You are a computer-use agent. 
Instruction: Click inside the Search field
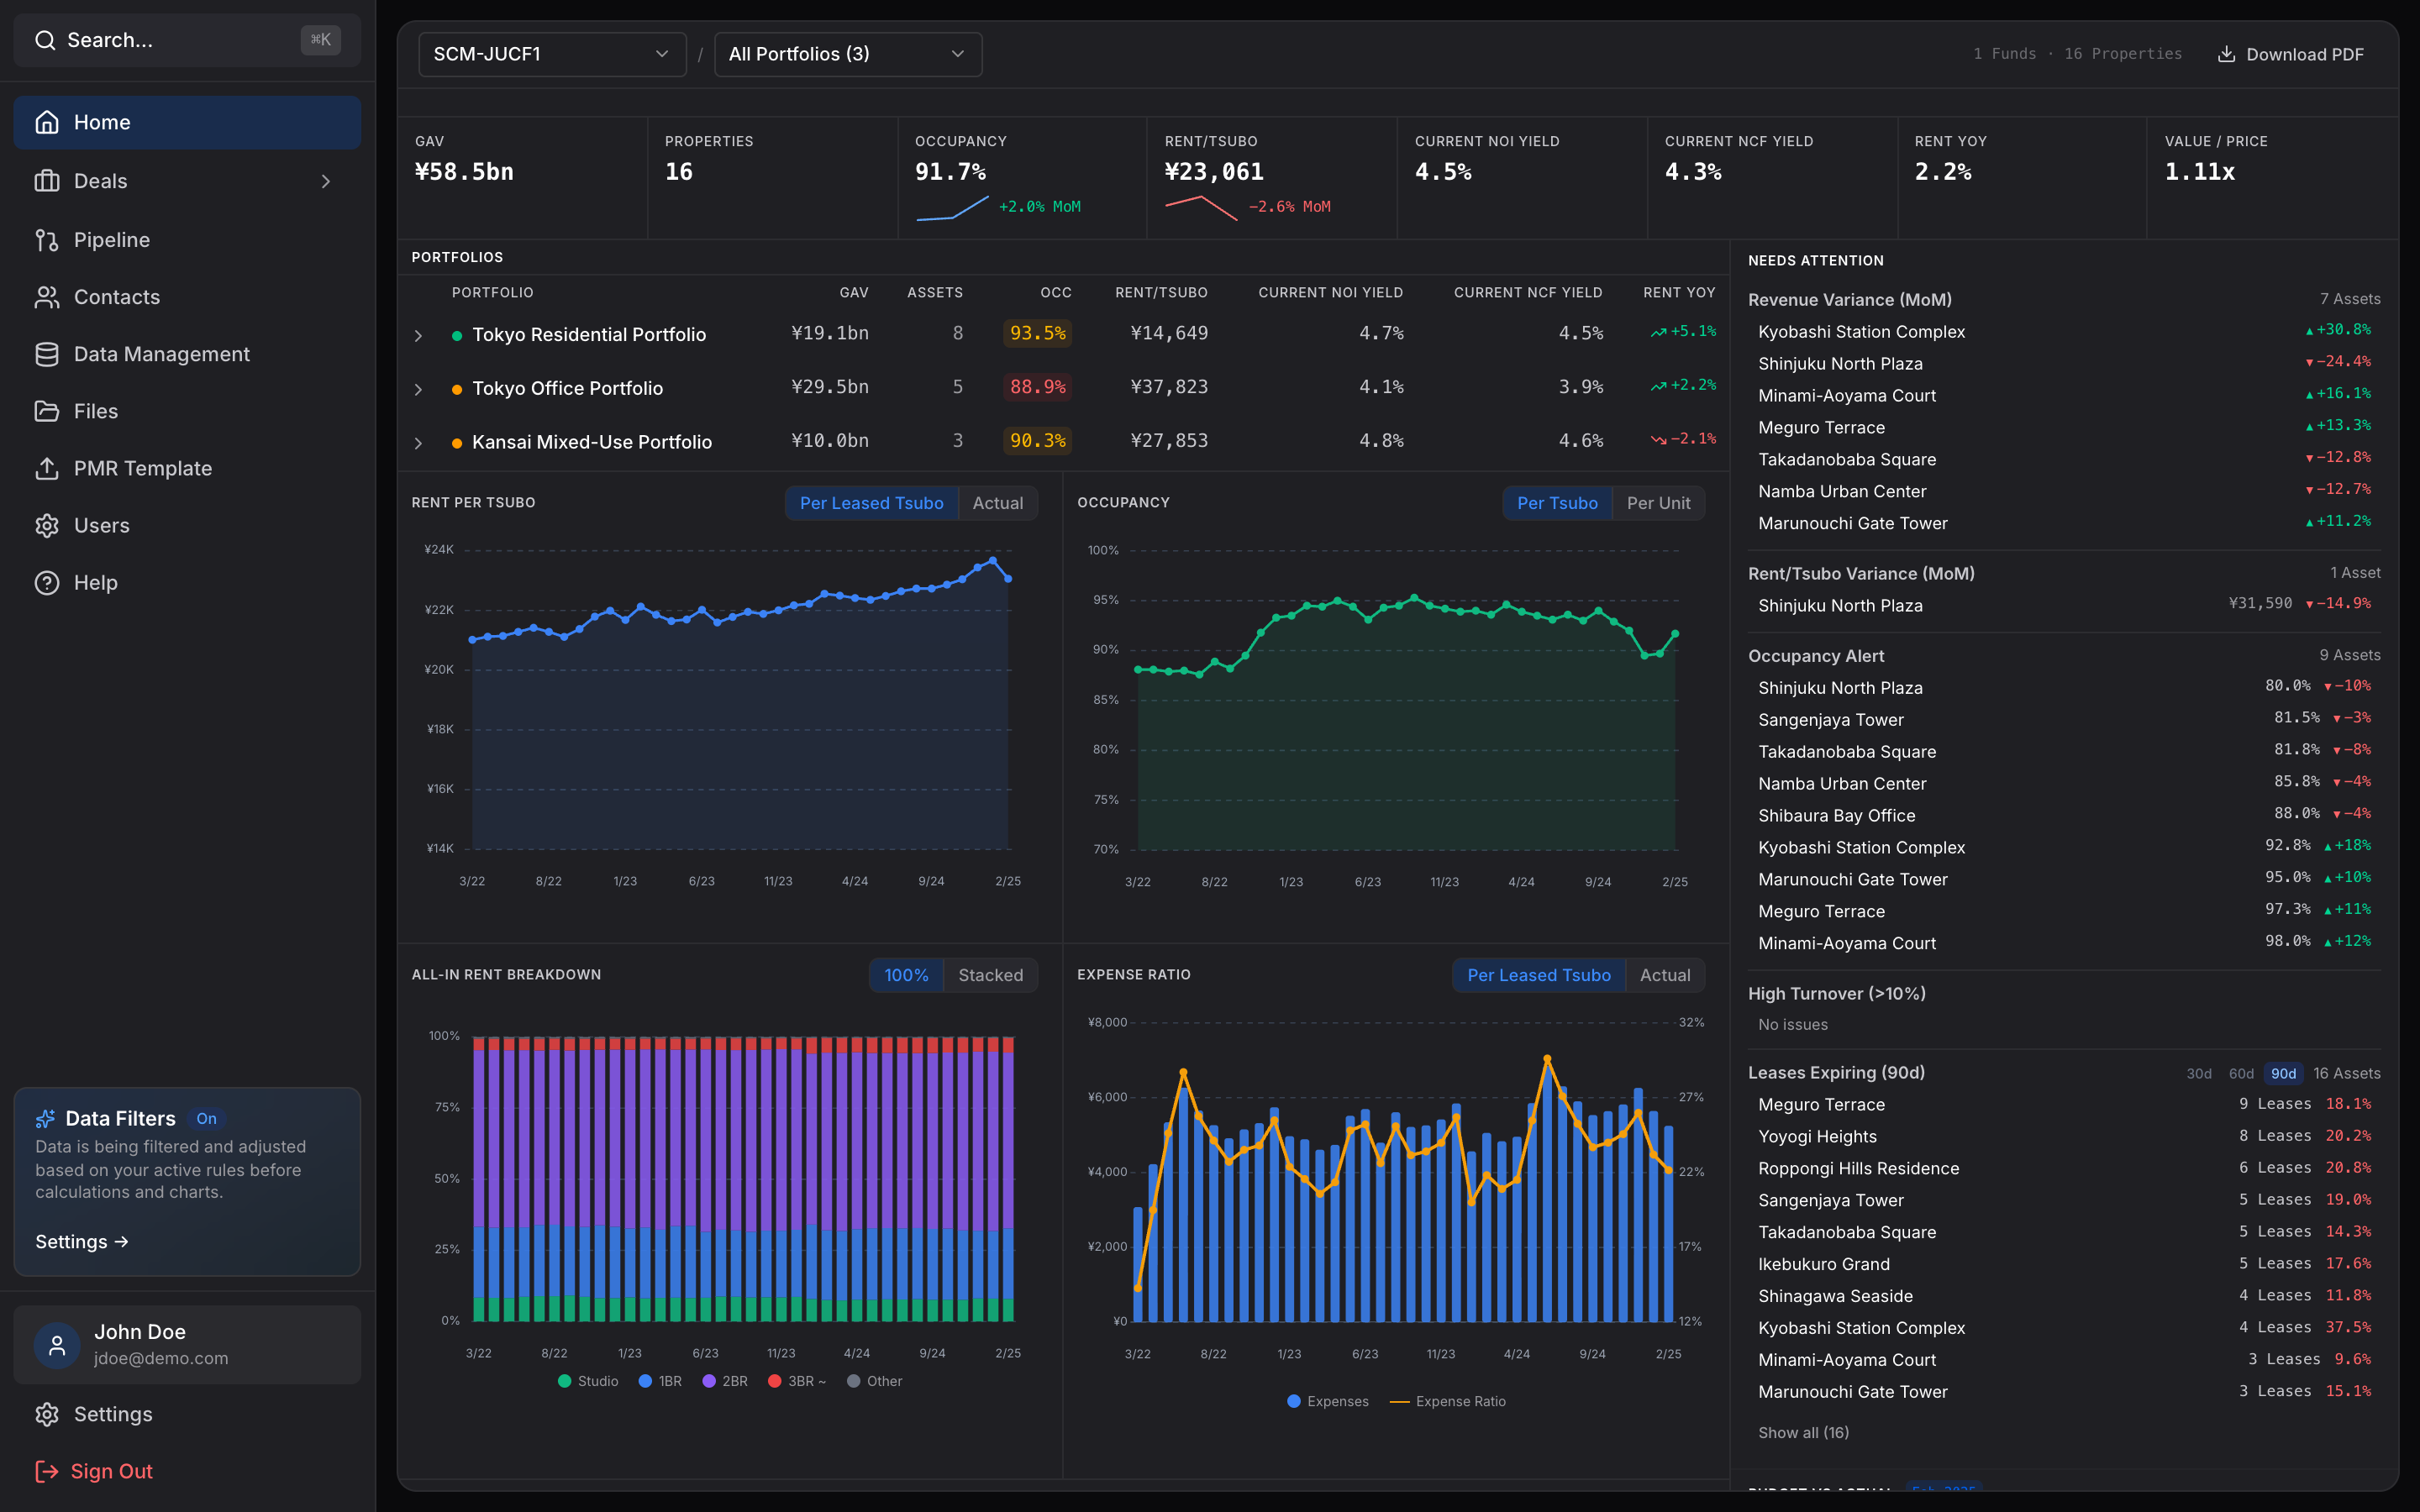(160, 40)
